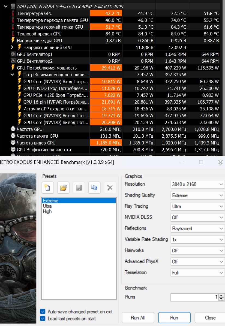Select the GPU Эффективная частота row label
The image size is (225, 326).
(44, 149)
